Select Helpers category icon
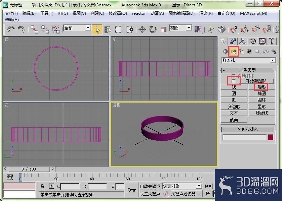The height and width of the screenshot is (201, 282). pos(257,52)
